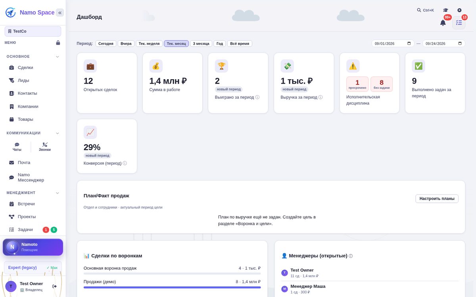This screenshot has width=476, height=297.
Task: Click the flying money icon on Выручка card
Action: pyautogui.click(x=287, y=66)
